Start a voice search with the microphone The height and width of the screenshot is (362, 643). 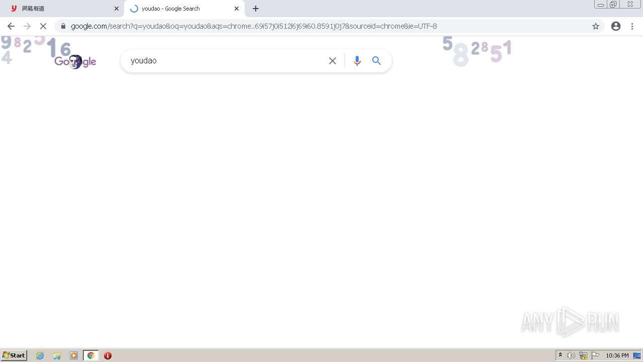pos(357,61)
